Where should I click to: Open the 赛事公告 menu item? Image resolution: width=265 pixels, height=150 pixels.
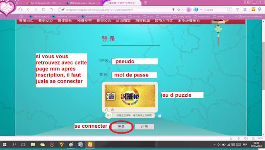tap(104, 21)
